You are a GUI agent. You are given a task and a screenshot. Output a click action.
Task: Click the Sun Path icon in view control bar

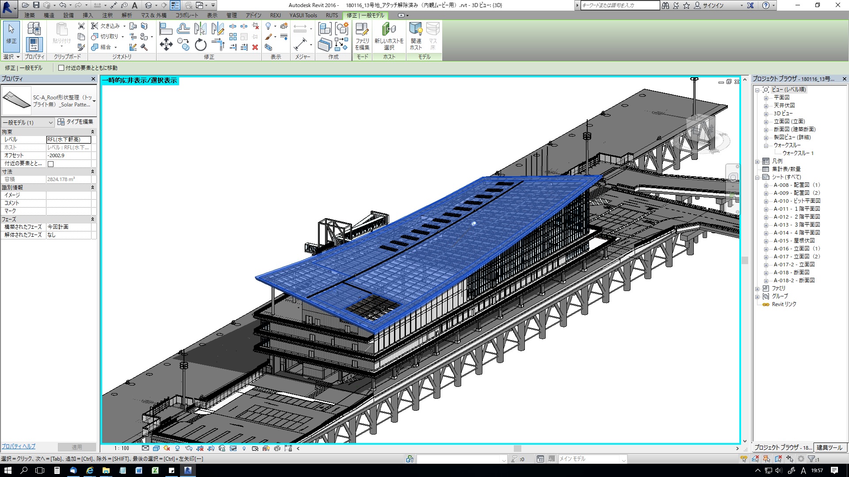pyautogui.click(x=167, y=448)
